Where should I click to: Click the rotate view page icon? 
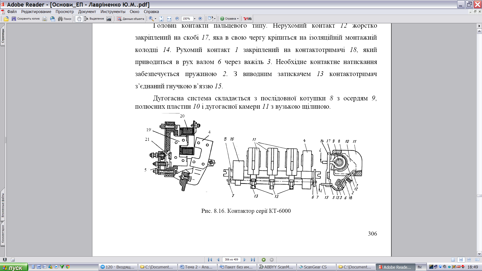click(210, 19)
